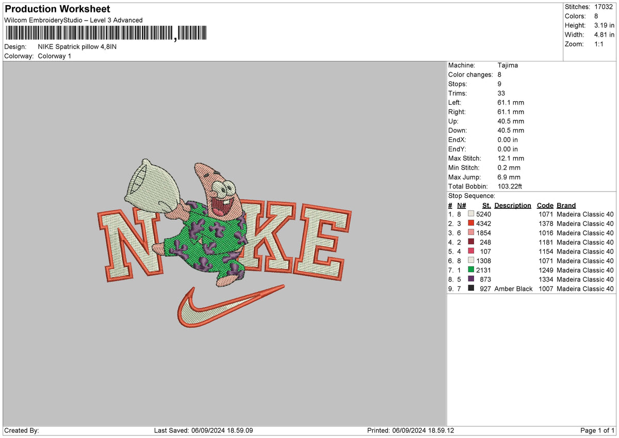Image resolution: width=619 pixels, height=438 pixels.
Task: Click the Brand column header
Action: pyautogui.click(x=566, y=205)
